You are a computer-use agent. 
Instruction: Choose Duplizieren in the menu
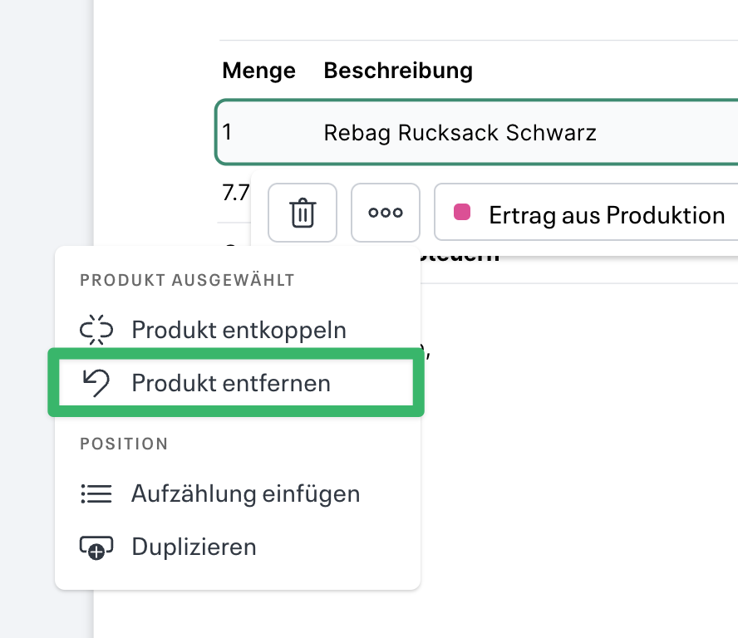[x=193, y=547]
